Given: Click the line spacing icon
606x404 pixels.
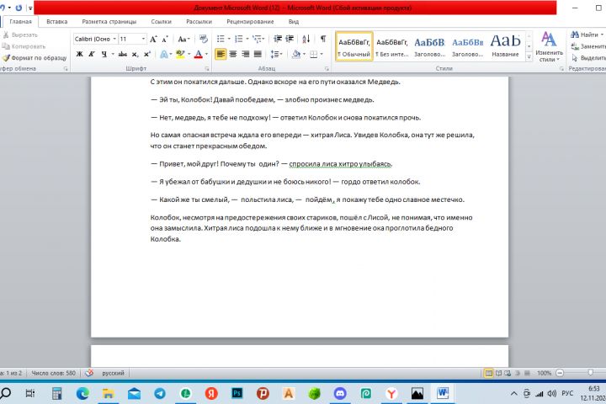Looking at the screenshot, I should (276, 54).
